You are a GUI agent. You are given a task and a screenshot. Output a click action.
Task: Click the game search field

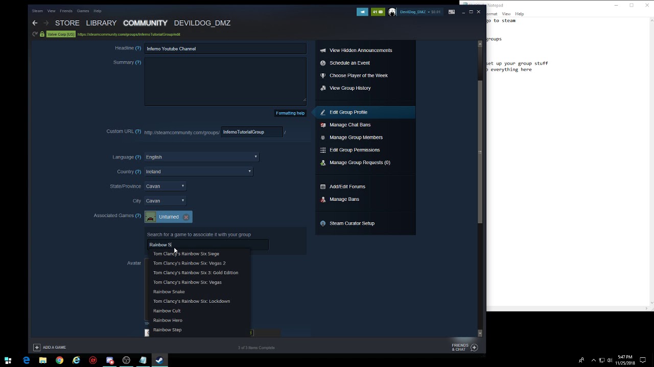coord(207,245)
